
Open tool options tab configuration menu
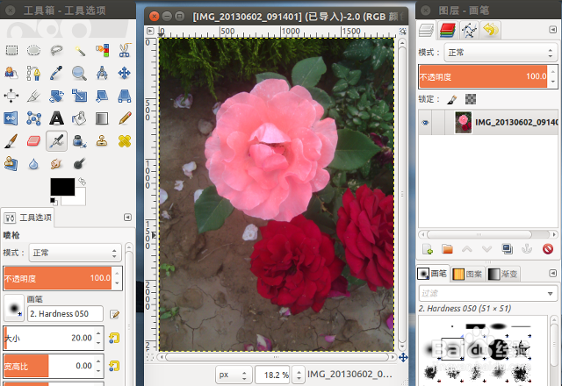click(127, 218)
